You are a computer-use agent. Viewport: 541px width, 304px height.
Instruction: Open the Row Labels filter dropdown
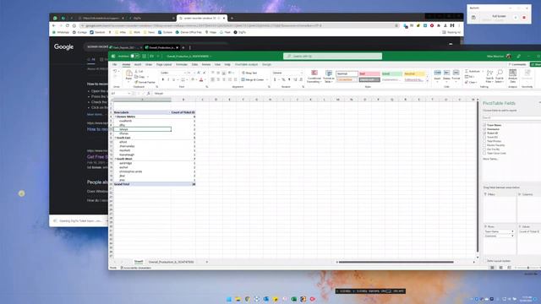pyautogui.click(x=169, y=112)
